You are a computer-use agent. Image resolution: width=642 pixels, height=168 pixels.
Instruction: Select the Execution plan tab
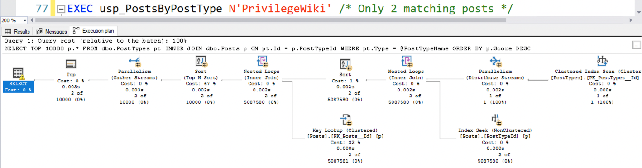click(x=93, y=31)
